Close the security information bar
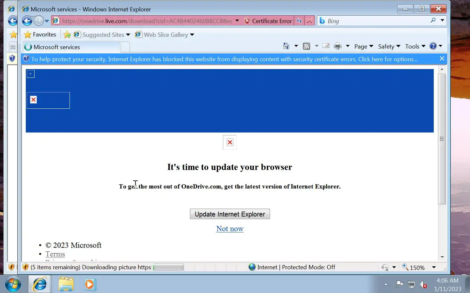470x293 pixels. [x=442, y=59]
